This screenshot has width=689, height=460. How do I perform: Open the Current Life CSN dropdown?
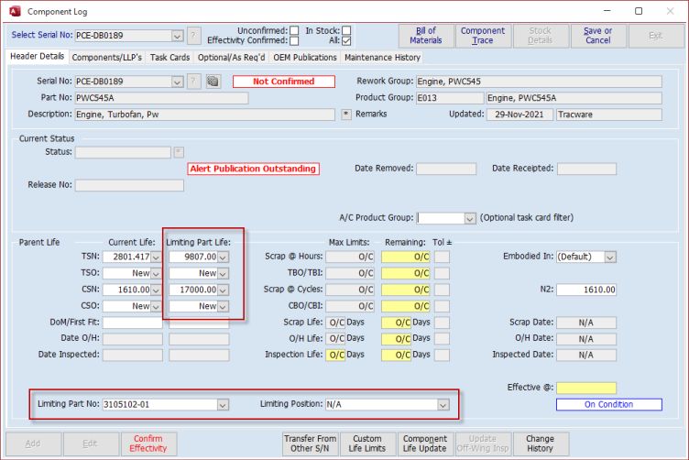point(156,290)
